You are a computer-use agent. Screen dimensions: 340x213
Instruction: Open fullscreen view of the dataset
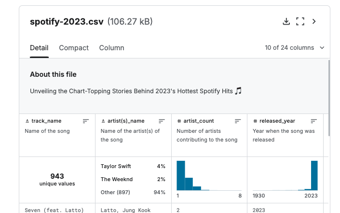pos(300,21)
